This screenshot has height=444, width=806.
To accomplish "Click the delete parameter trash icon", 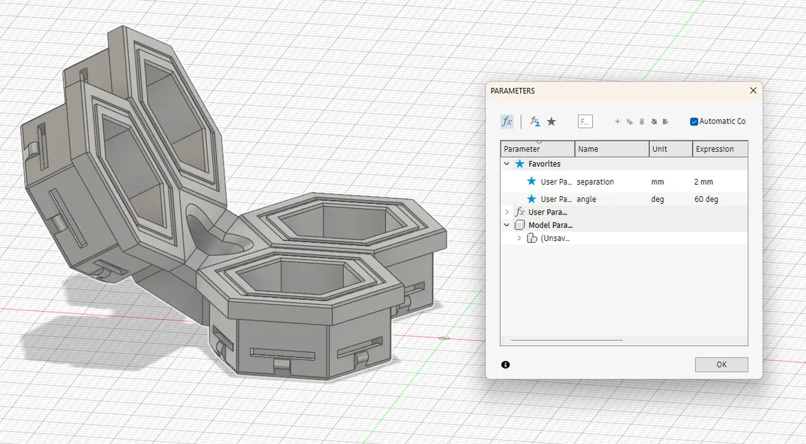I will coord(641,121).
